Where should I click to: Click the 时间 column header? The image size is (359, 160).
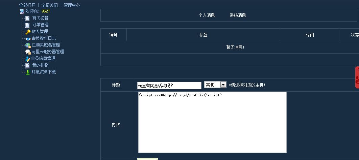(310, 35)
